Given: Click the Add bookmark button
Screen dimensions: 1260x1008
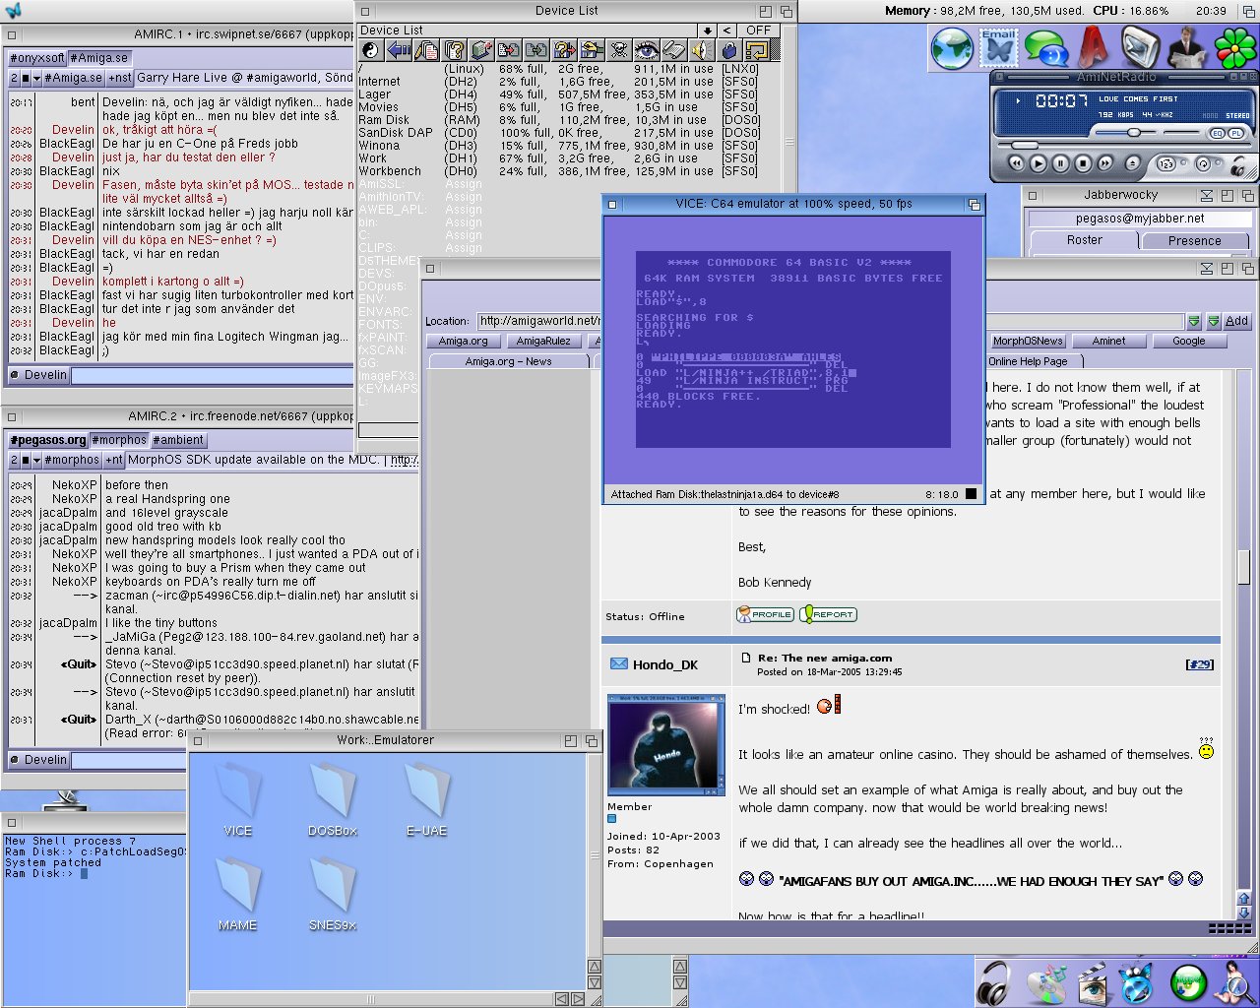Looking at the screenshot, I should [x=1236, y=321].
